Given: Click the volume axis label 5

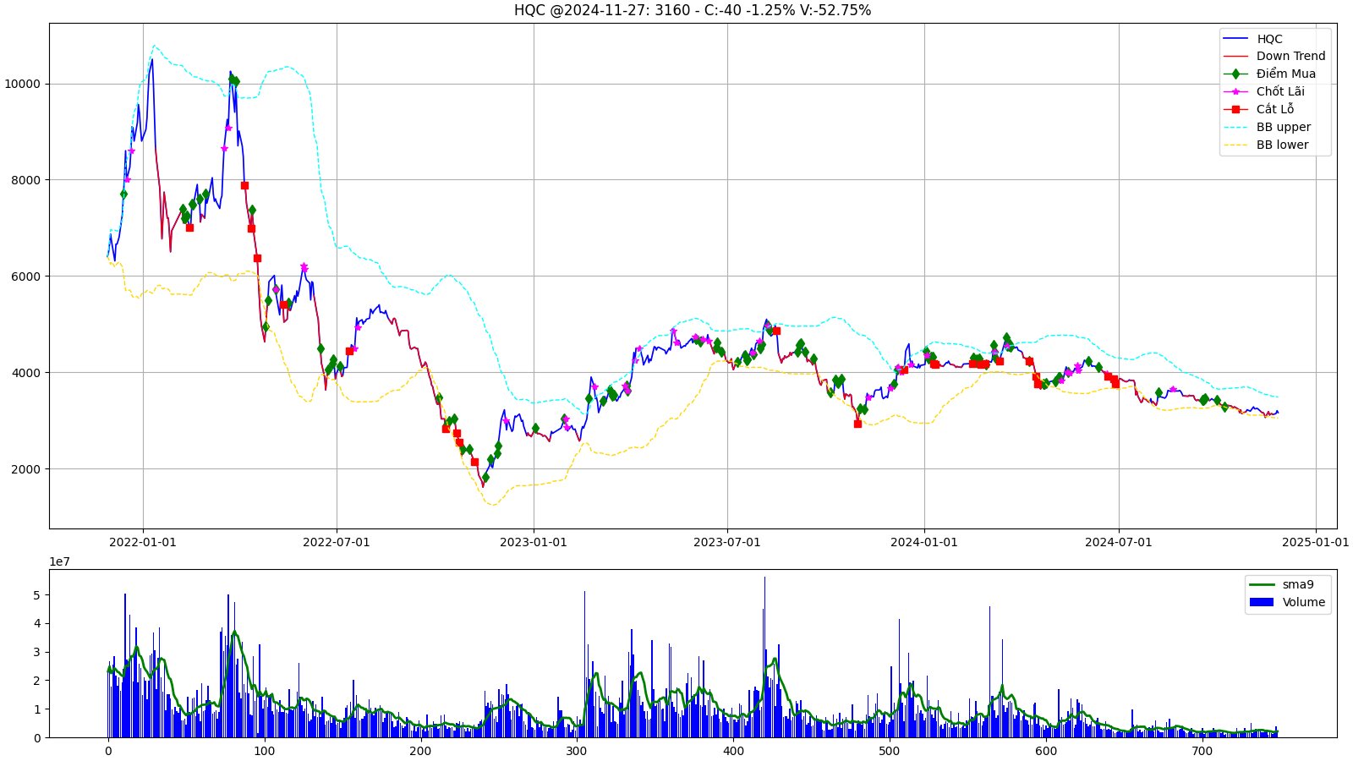Looking at the screenshot, I should coord(36,595).
